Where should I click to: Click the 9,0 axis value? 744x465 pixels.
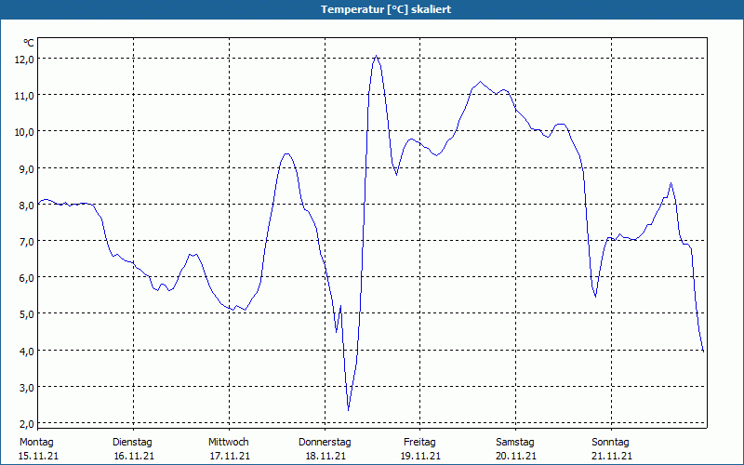(x=26, y=168)
